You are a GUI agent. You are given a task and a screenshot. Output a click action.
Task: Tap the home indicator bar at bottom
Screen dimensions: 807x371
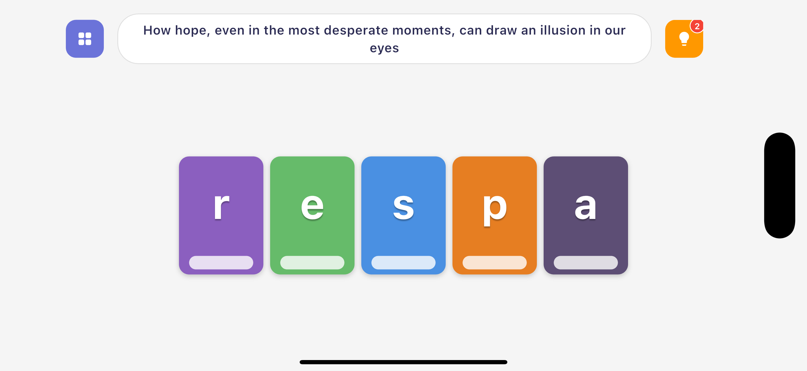pyautogui.click(x=403, y=361)
